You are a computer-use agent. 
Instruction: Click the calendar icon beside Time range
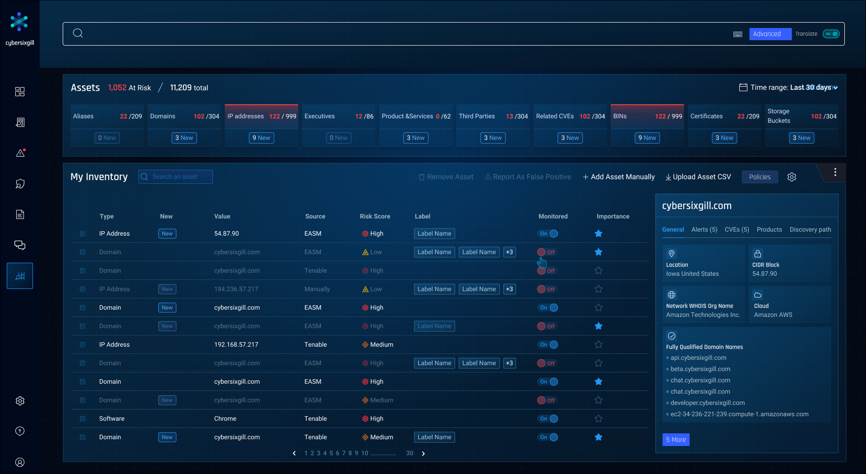(x=743, y=87)
